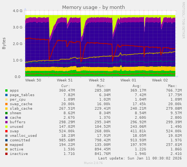Click unused max value 1.49G
The width and height of the screenshot is (187, 167).
point(176,127)
